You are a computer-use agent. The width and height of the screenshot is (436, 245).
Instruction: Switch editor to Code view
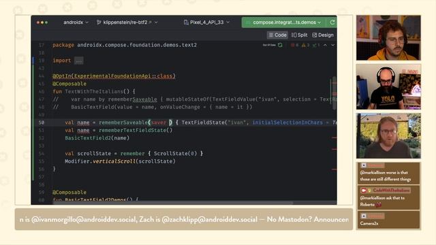click(x=277, y=35)
